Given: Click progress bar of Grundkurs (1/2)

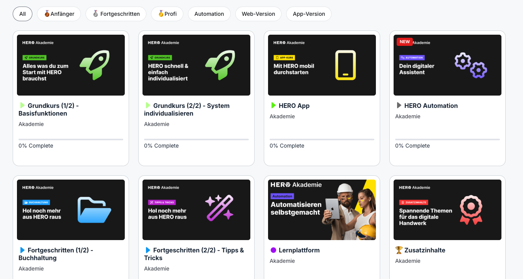Looking at the screenshot, I should [71, 139].
